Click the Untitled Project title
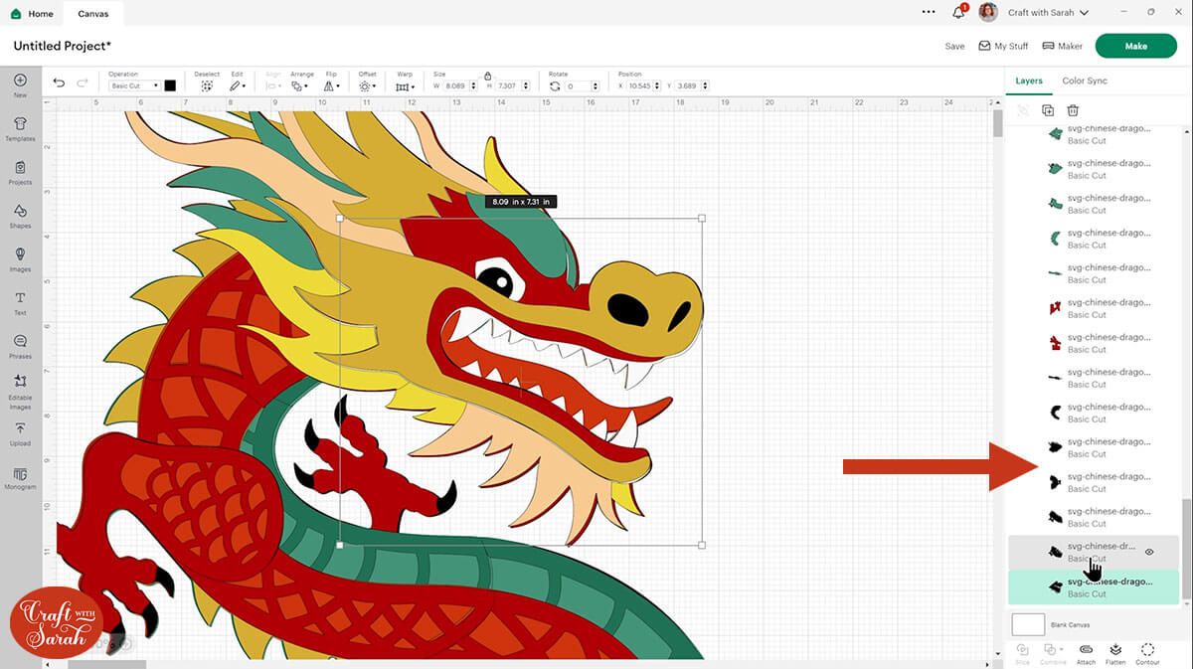This screenshot has width=1193, height=669. coord(62,46)
